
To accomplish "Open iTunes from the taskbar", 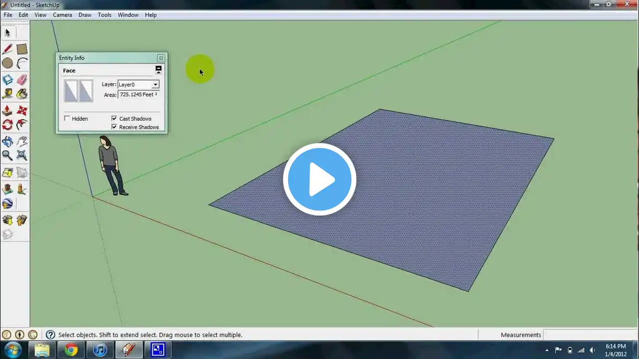I will pos(100,350).
